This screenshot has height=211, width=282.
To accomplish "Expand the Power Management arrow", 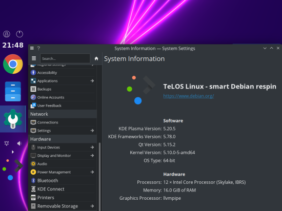I will coord(92,172).
